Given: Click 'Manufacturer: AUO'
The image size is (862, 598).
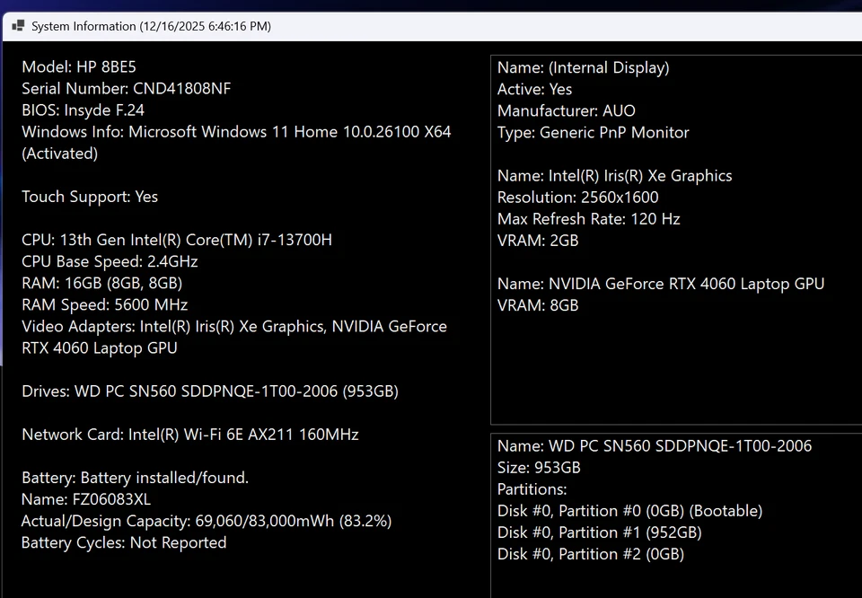Looking at the screenshot, I should pyautogui.click(x=567, y=111).
